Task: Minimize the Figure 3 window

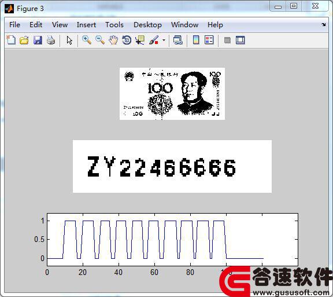Action: pyautogui.click(x=277, y=6)
